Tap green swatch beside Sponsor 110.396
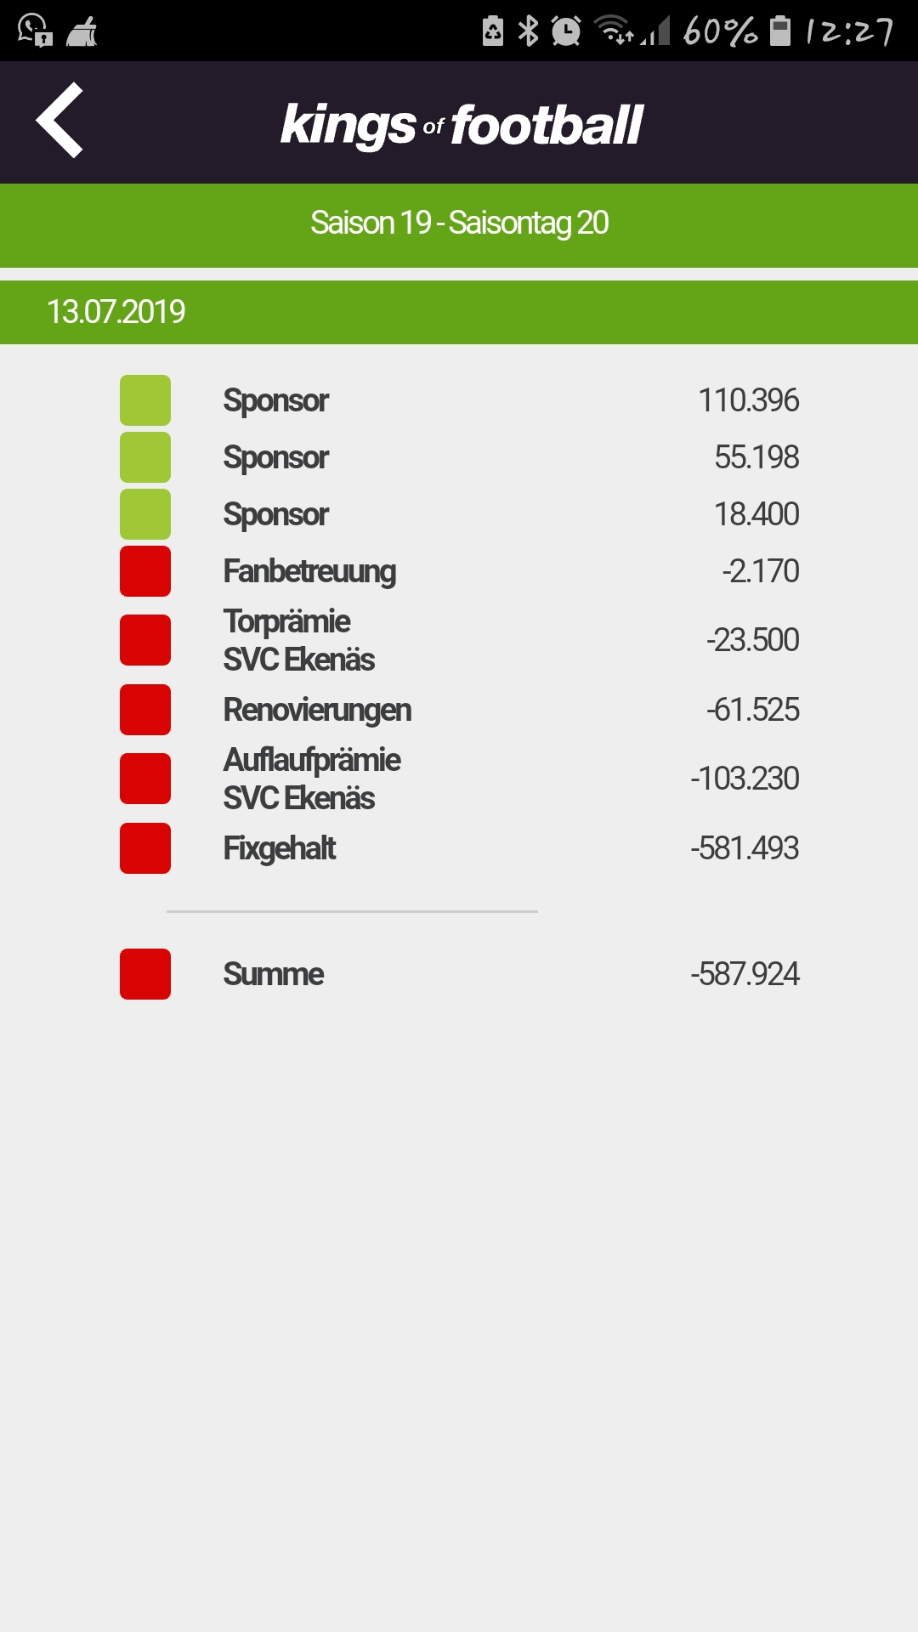 click(x=145, y=400)
